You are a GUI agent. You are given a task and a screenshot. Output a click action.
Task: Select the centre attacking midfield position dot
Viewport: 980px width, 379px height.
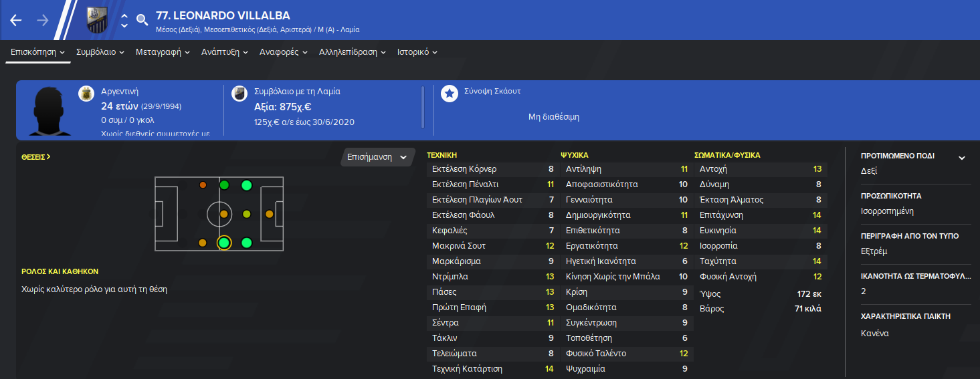tap(246, 214)
